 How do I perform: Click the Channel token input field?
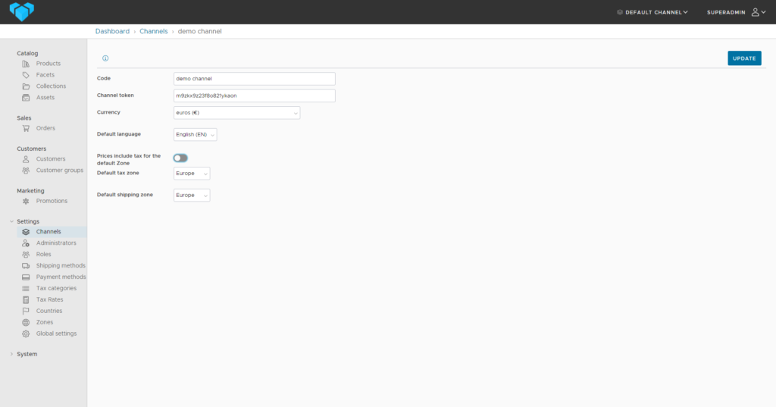255,95
